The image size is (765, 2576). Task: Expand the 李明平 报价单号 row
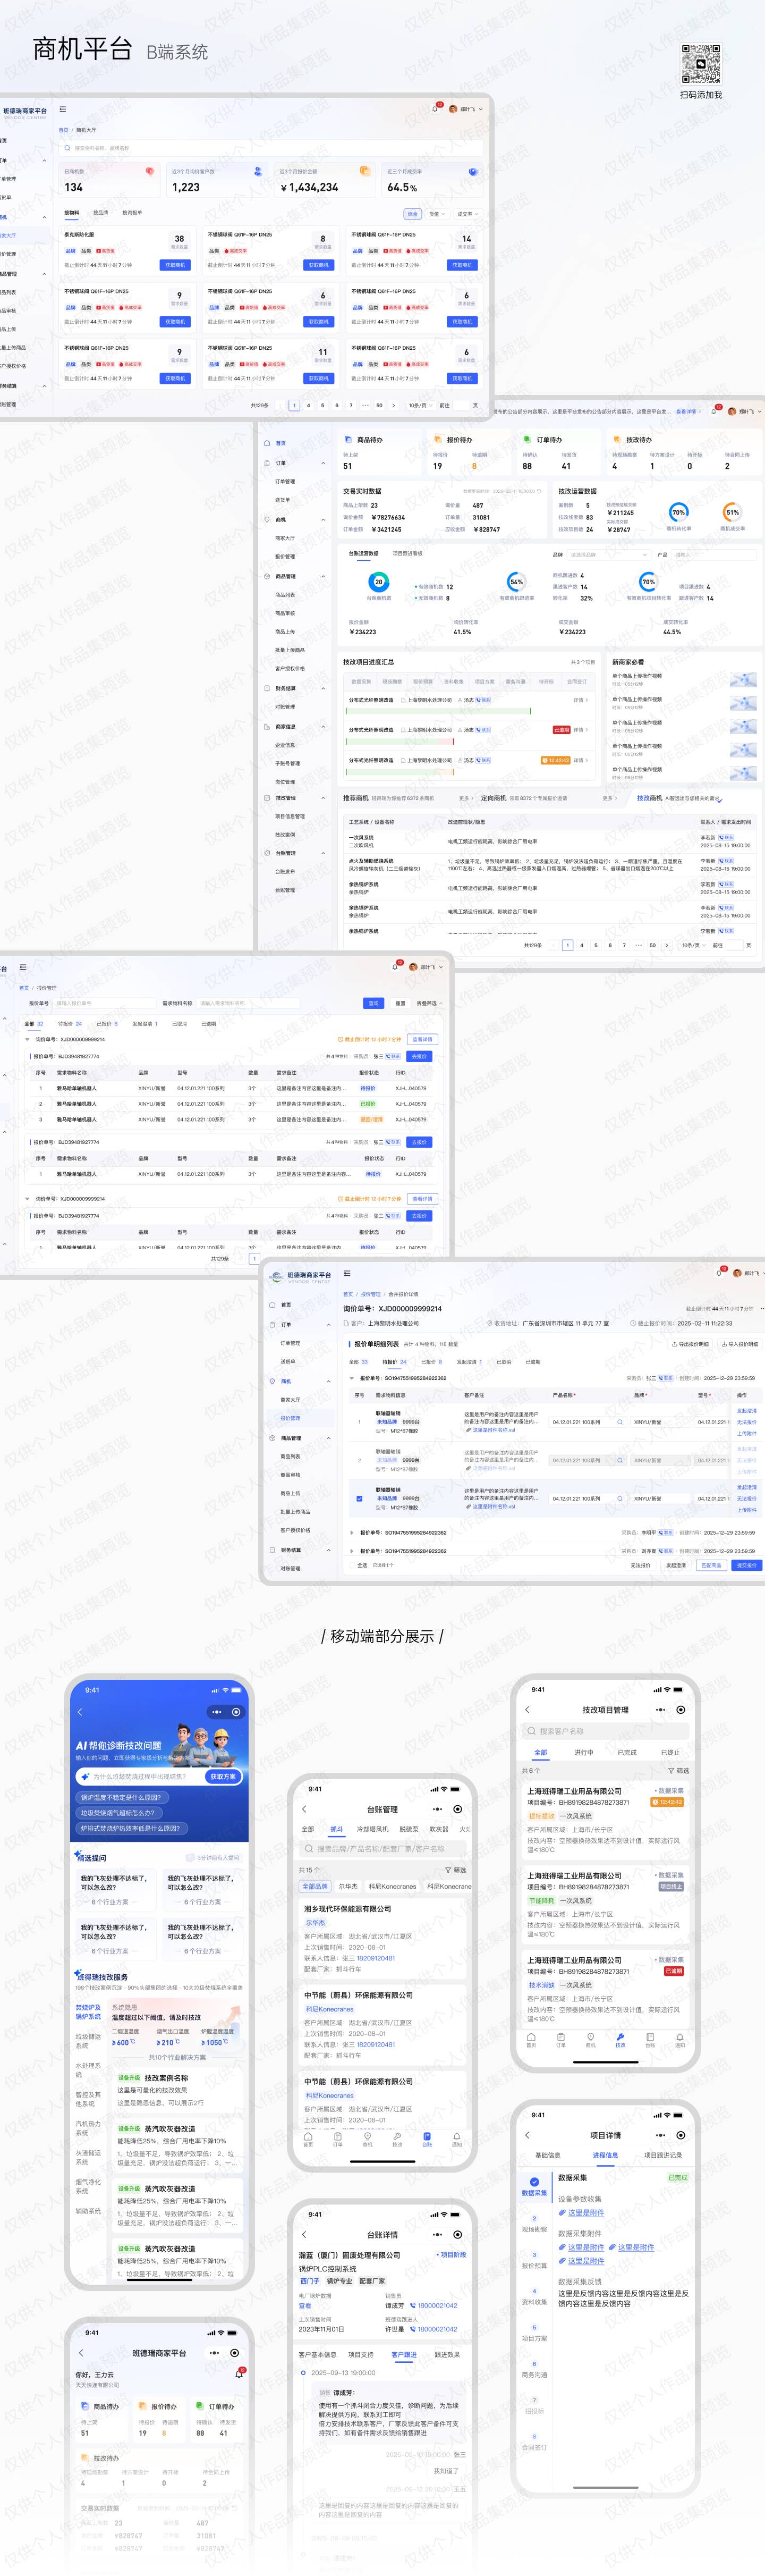click(x=352, y=1532)
